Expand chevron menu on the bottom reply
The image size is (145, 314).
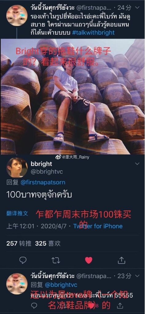(137, 276)
